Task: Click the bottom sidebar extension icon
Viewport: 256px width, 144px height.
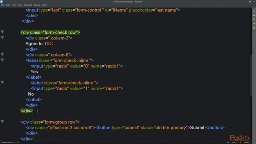Action: (254, 28)
